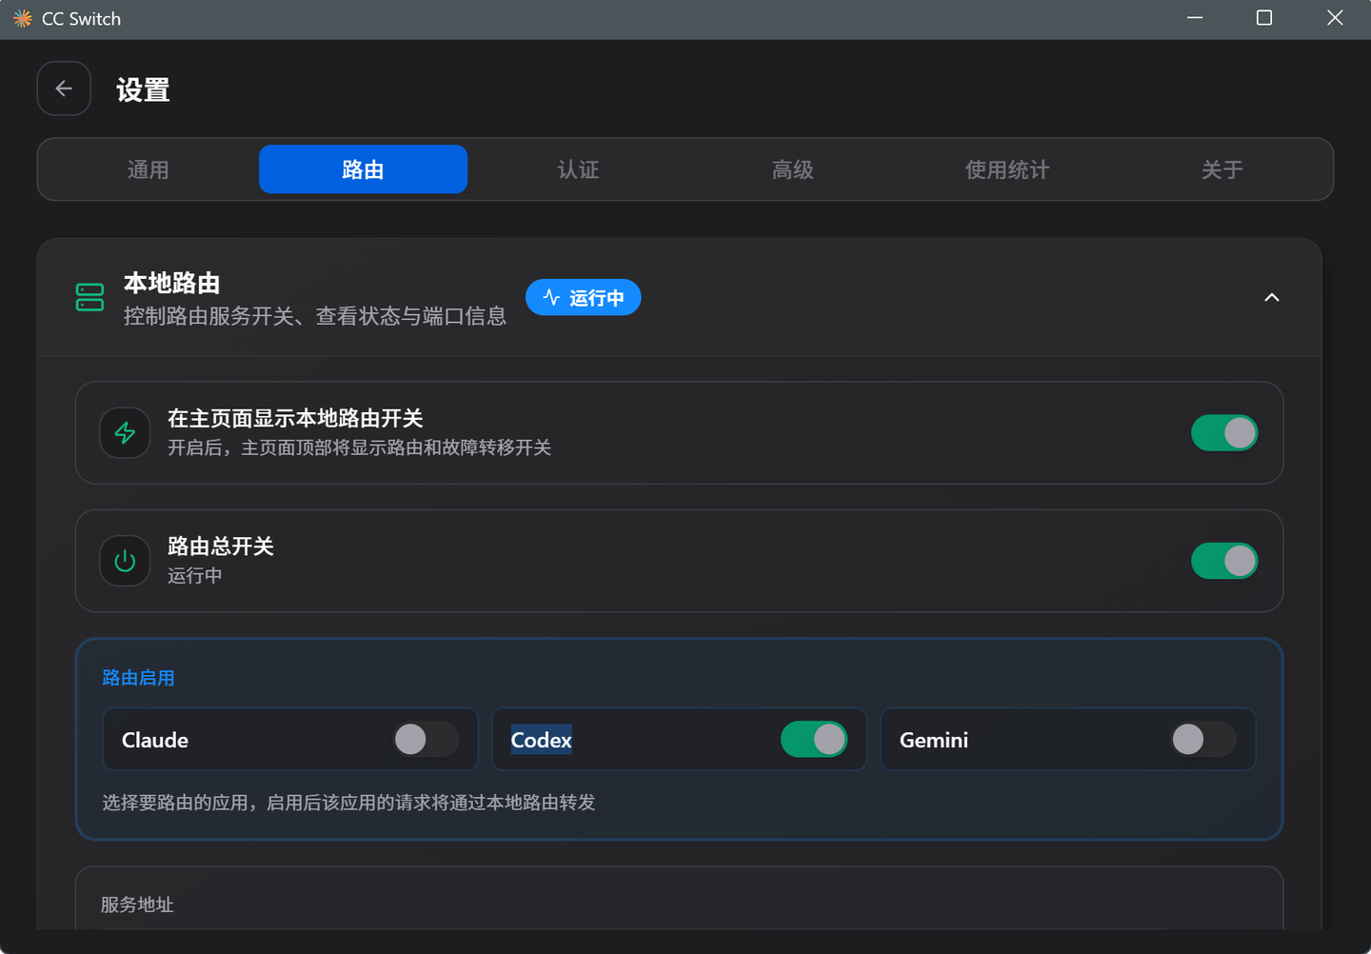Collapse the 本地路由 section chevron

[1272, 298]
